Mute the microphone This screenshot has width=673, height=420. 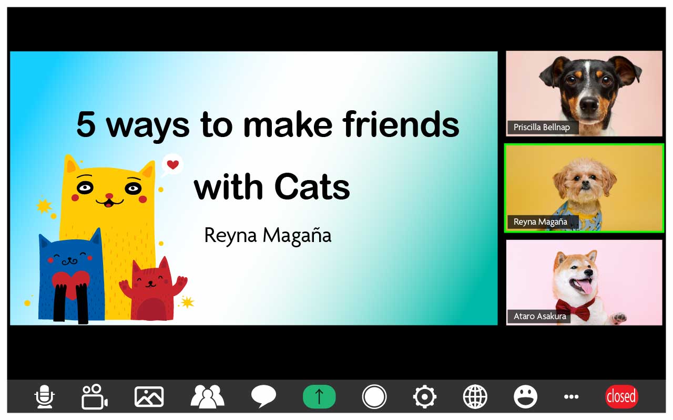[x=45, y=397]
